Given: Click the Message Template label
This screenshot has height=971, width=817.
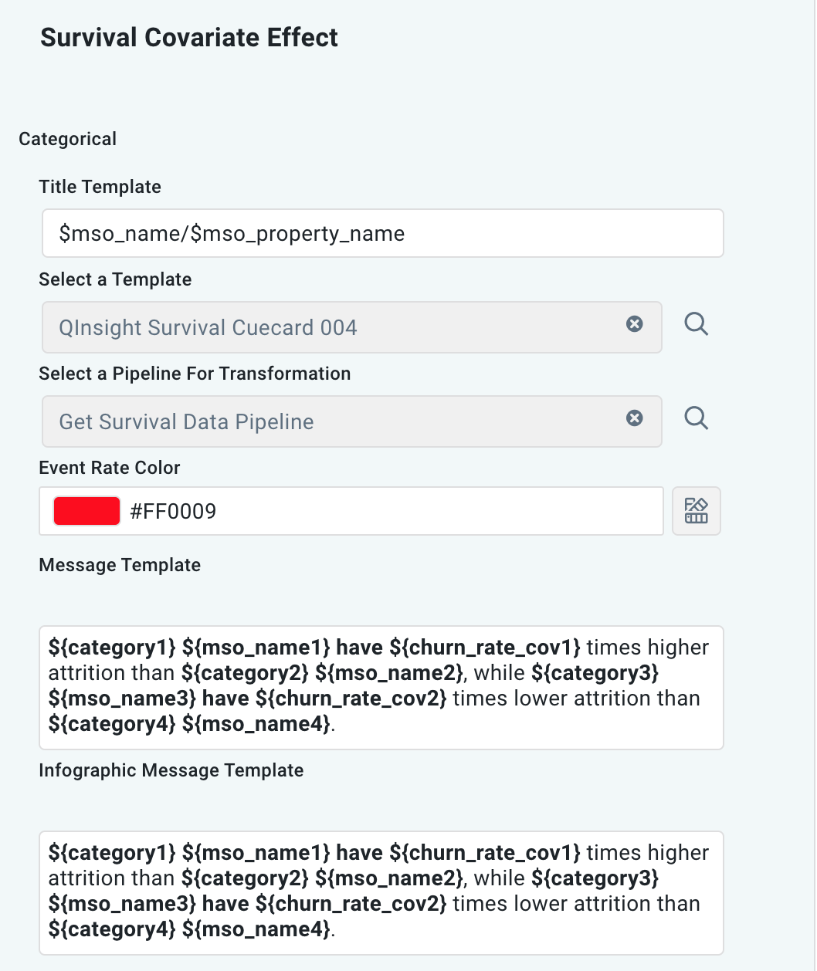Looking at the screenshot, I should click(x=120, y=565).
